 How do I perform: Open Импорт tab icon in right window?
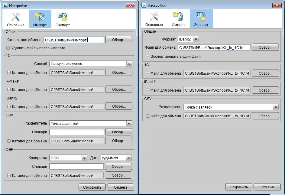[x=178, y=16]
